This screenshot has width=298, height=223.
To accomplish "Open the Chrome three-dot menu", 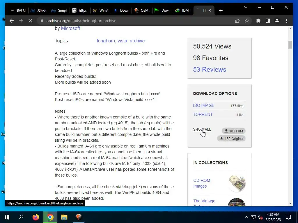I will (x=286, y=21).
